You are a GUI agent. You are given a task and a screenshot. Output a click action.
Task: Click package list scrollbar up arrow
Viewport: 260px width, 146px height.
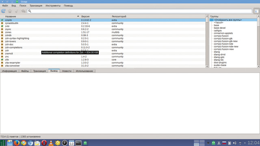(207, 16)
